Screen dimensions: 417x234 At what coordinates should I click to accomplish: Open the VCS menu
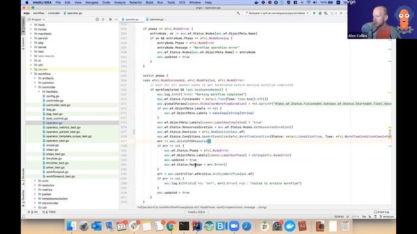[182, 3]
